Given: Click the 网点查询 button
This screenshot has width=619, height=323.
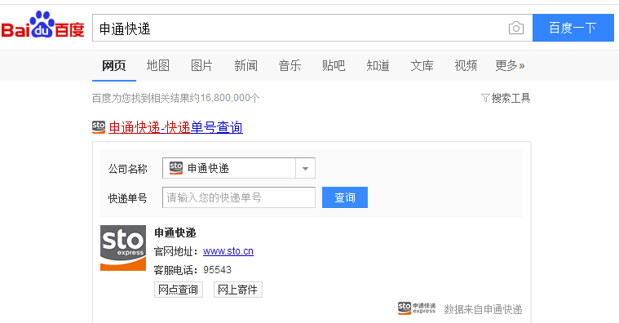Looking at the screenshot, I should [x=179, y=290].
